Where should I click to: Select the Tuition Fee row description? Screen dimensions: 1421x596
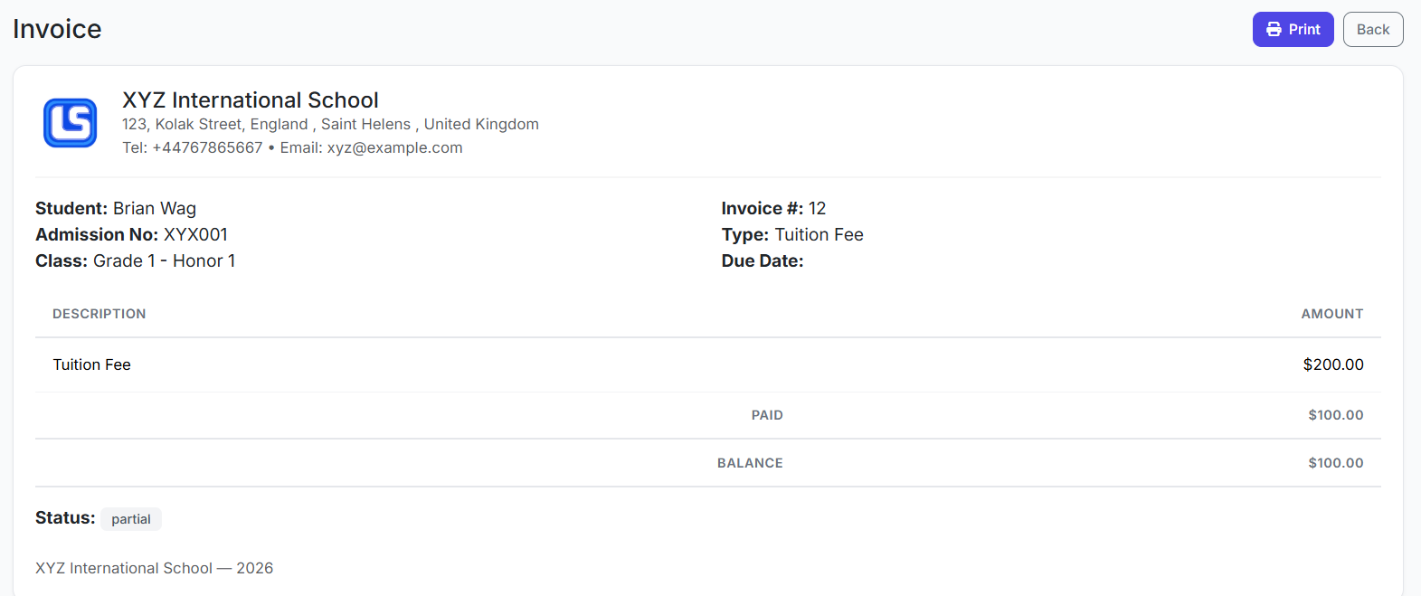(x=91, y=365)
